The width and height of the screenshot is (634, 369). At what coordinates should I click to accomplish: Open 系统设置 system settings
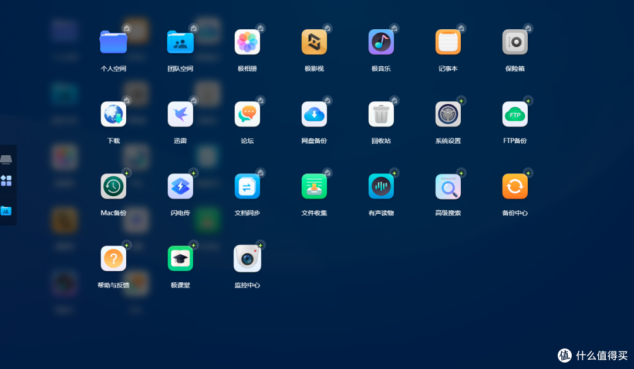(x=448, y=114)
